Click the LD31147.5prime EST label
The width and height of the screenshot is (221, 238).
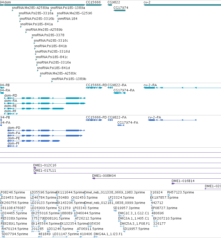click(66, 234)
